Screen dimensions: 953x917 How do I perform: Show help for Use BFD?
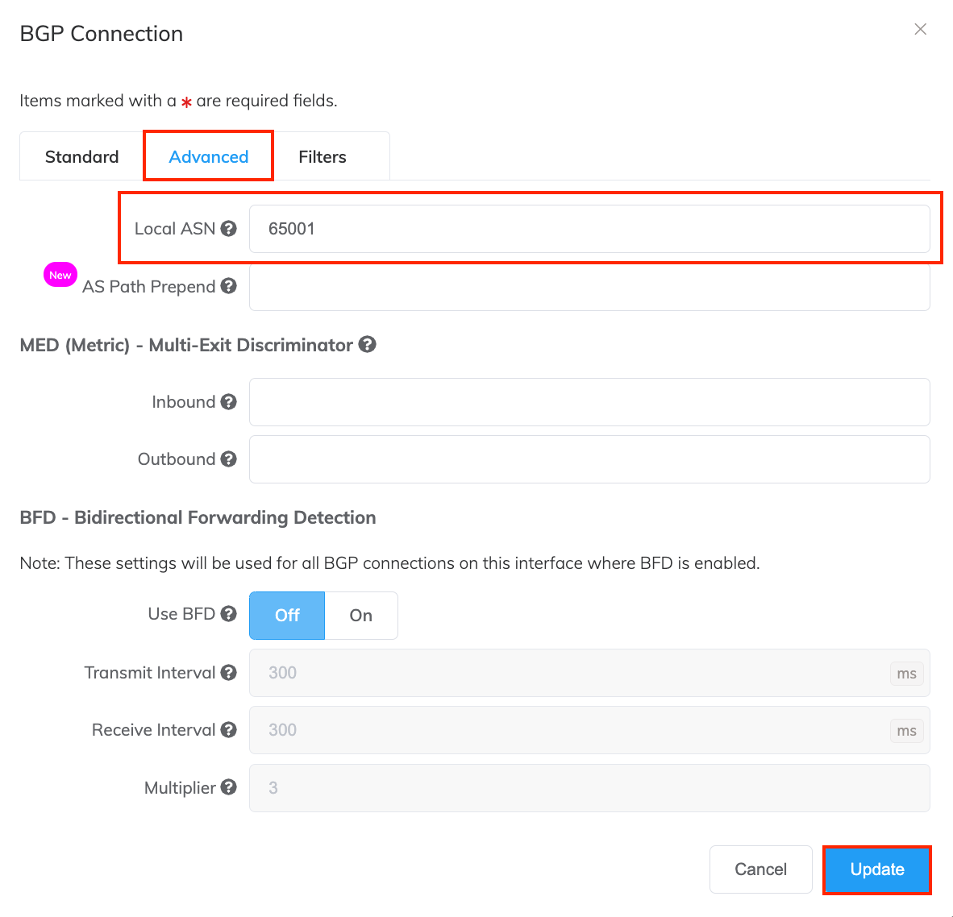click(228, 614)
